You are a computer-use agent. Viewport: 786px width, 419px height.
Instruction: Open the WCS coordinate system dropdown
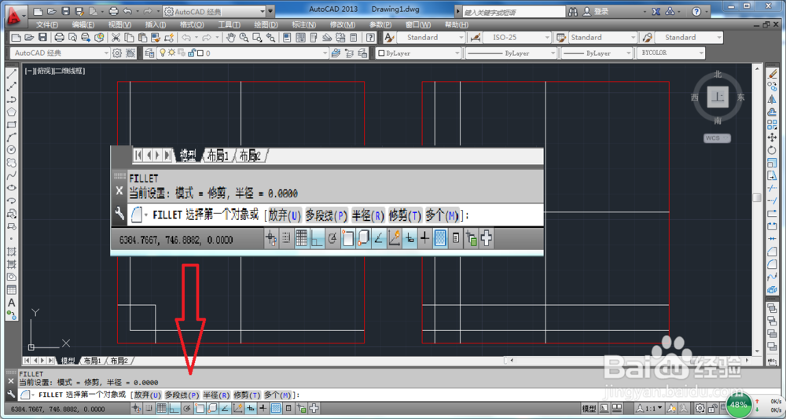click(717, 138)
